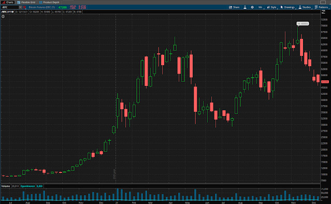Image resolution: width=331 pixels, height=204 pixels.
Task: Switch to the Flexible Grid tab
Action: tap(26, 2)
